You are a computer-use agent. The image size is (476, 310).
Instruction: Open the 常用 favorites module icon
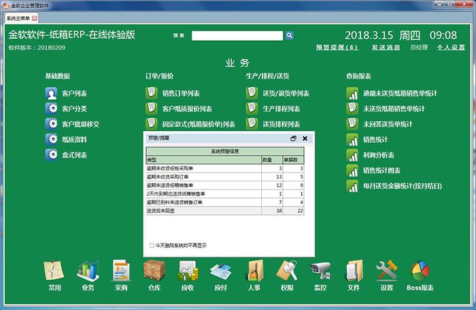tap(54, 271)
